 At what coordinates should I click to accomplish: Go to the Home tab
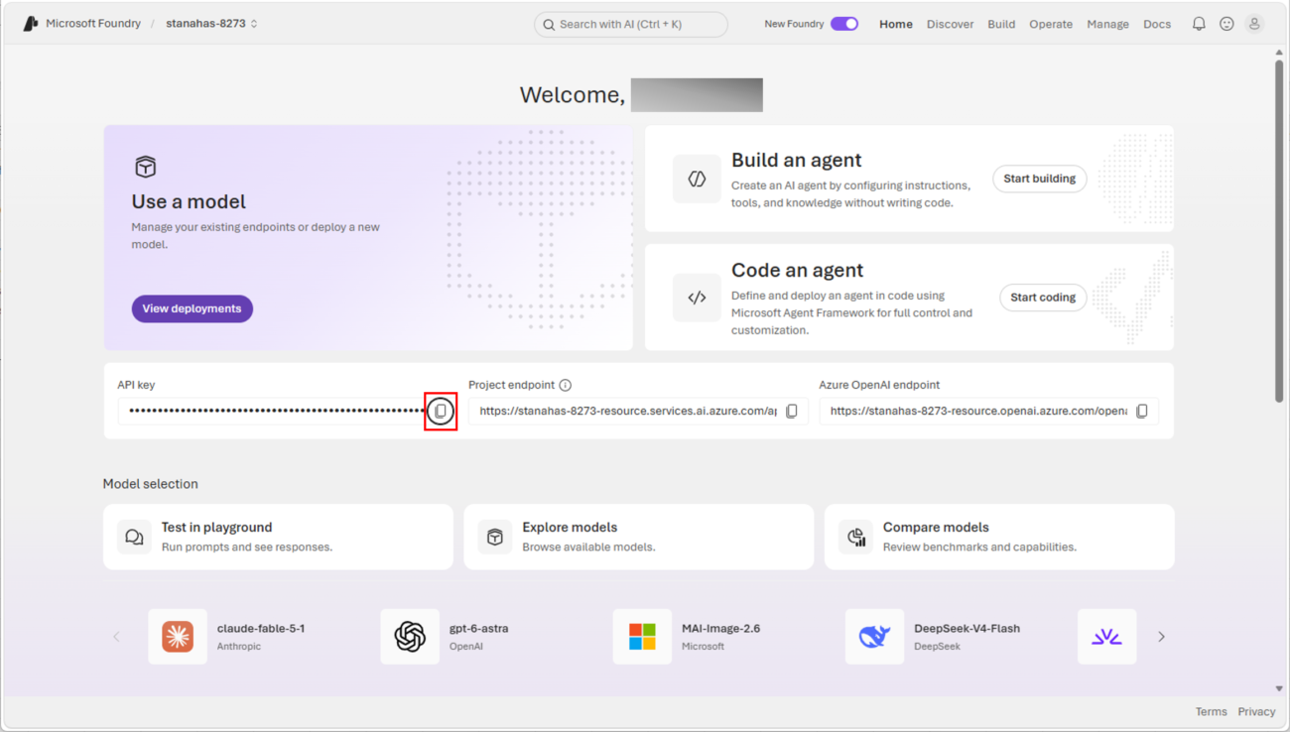896,24
